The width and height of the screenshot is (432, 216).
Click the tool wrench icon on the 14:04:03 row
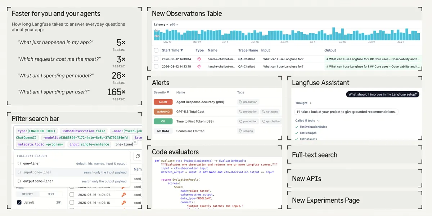(123, 194)
